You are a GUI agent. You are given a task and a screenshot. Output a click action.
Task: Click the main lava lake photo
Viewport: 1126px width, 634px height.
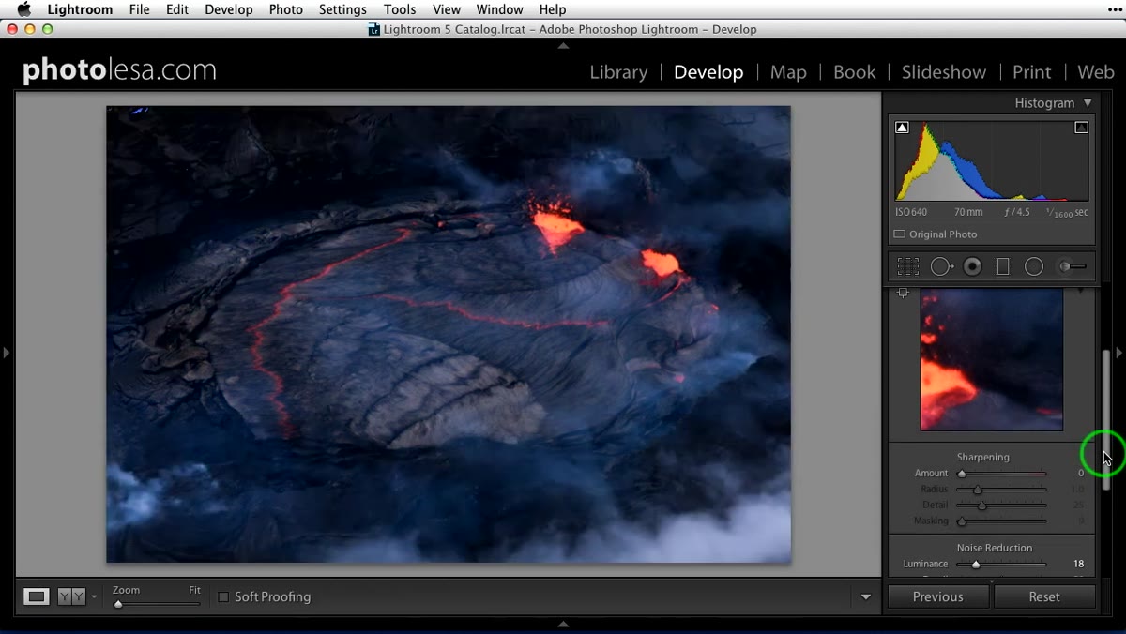point(449,334)
